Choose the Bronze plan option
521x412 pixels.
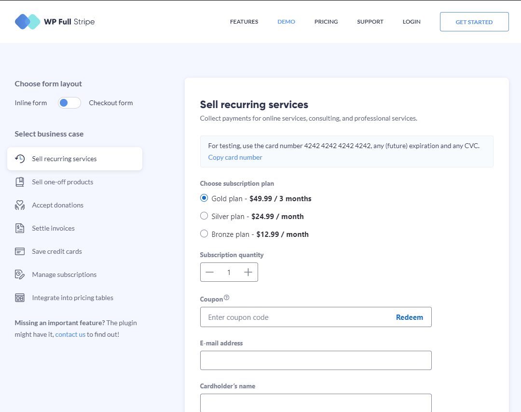coord(204,233)
